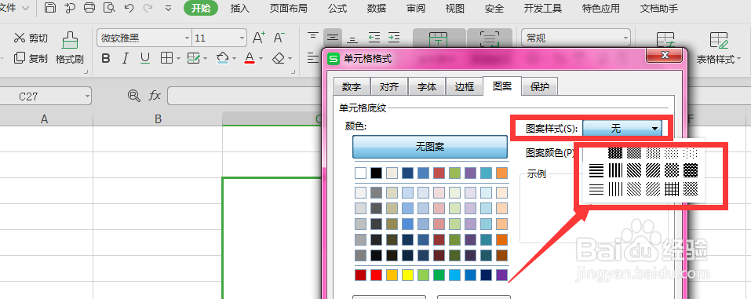Switch to the Protection (保护) dialog tab
Screen dimensions: 751x299
coord(540,87)
